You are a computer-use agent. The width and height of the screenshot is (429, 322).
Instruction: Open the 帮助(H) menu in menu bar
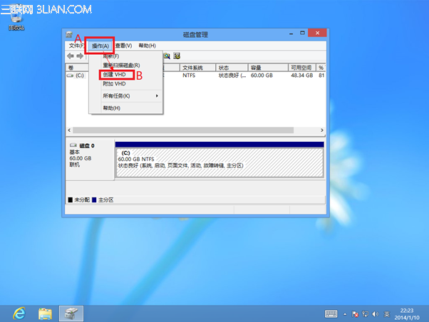[x=147, y=46]
